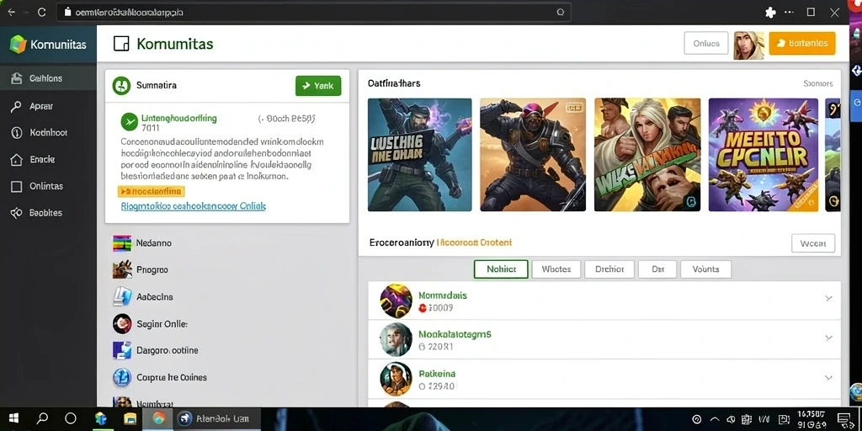The image size is (862, 431).
Task: Open the Aprar search icon in sidebar
Action: (x=17, y=107)
